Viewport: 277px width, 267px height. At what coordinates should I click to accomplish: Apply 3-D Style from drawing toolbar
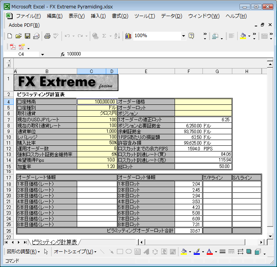[258, 252]
